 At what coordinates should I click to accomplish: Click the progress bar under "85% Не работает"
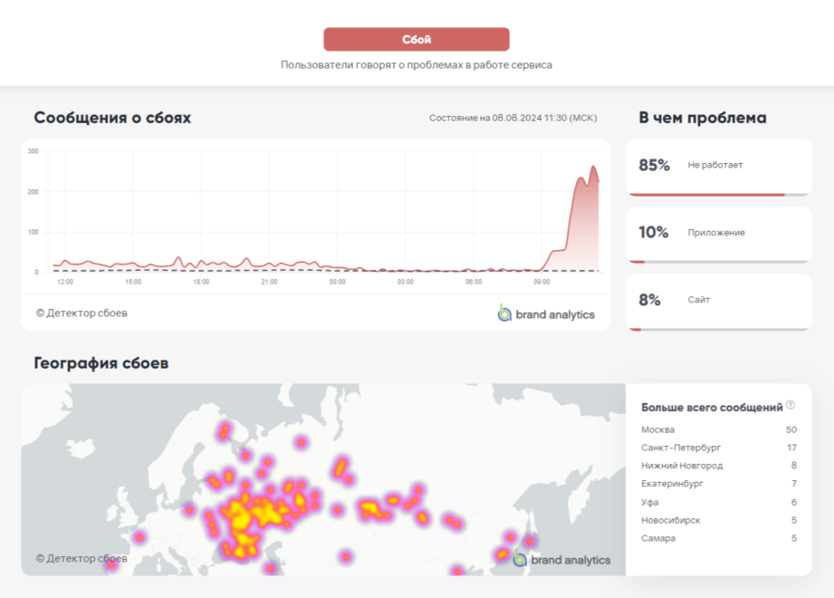click(718, 194)
